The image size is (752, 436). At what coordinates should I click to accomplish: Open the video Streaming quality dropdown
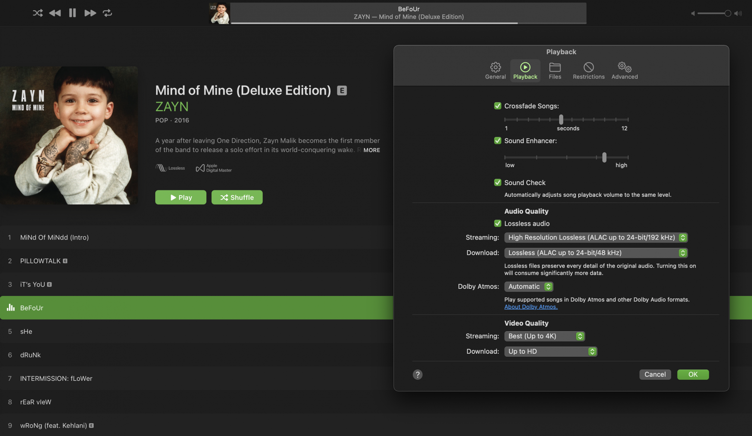click(544, 336)
